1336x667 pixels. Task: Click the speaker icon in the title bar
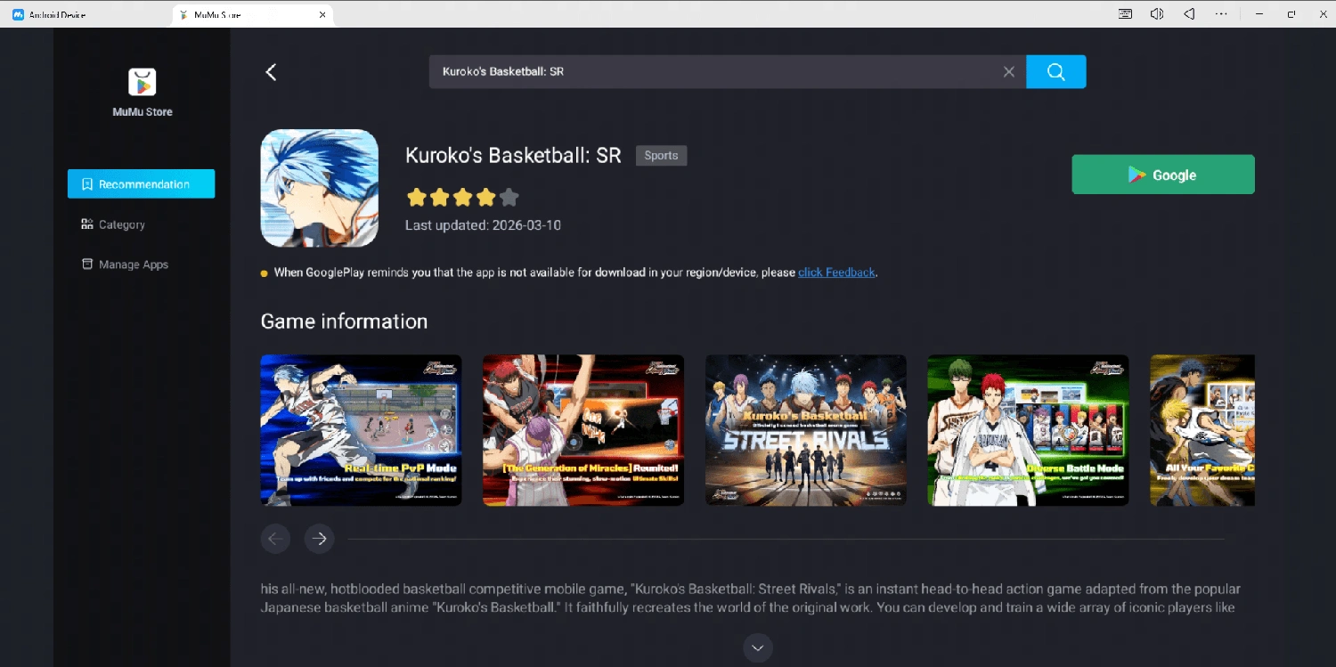pos(1157,13)
